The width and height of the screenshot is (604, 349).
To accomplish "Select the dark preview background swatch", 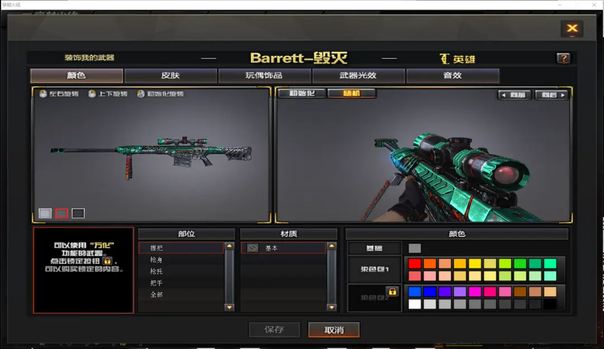I will [x=78, y=213].
